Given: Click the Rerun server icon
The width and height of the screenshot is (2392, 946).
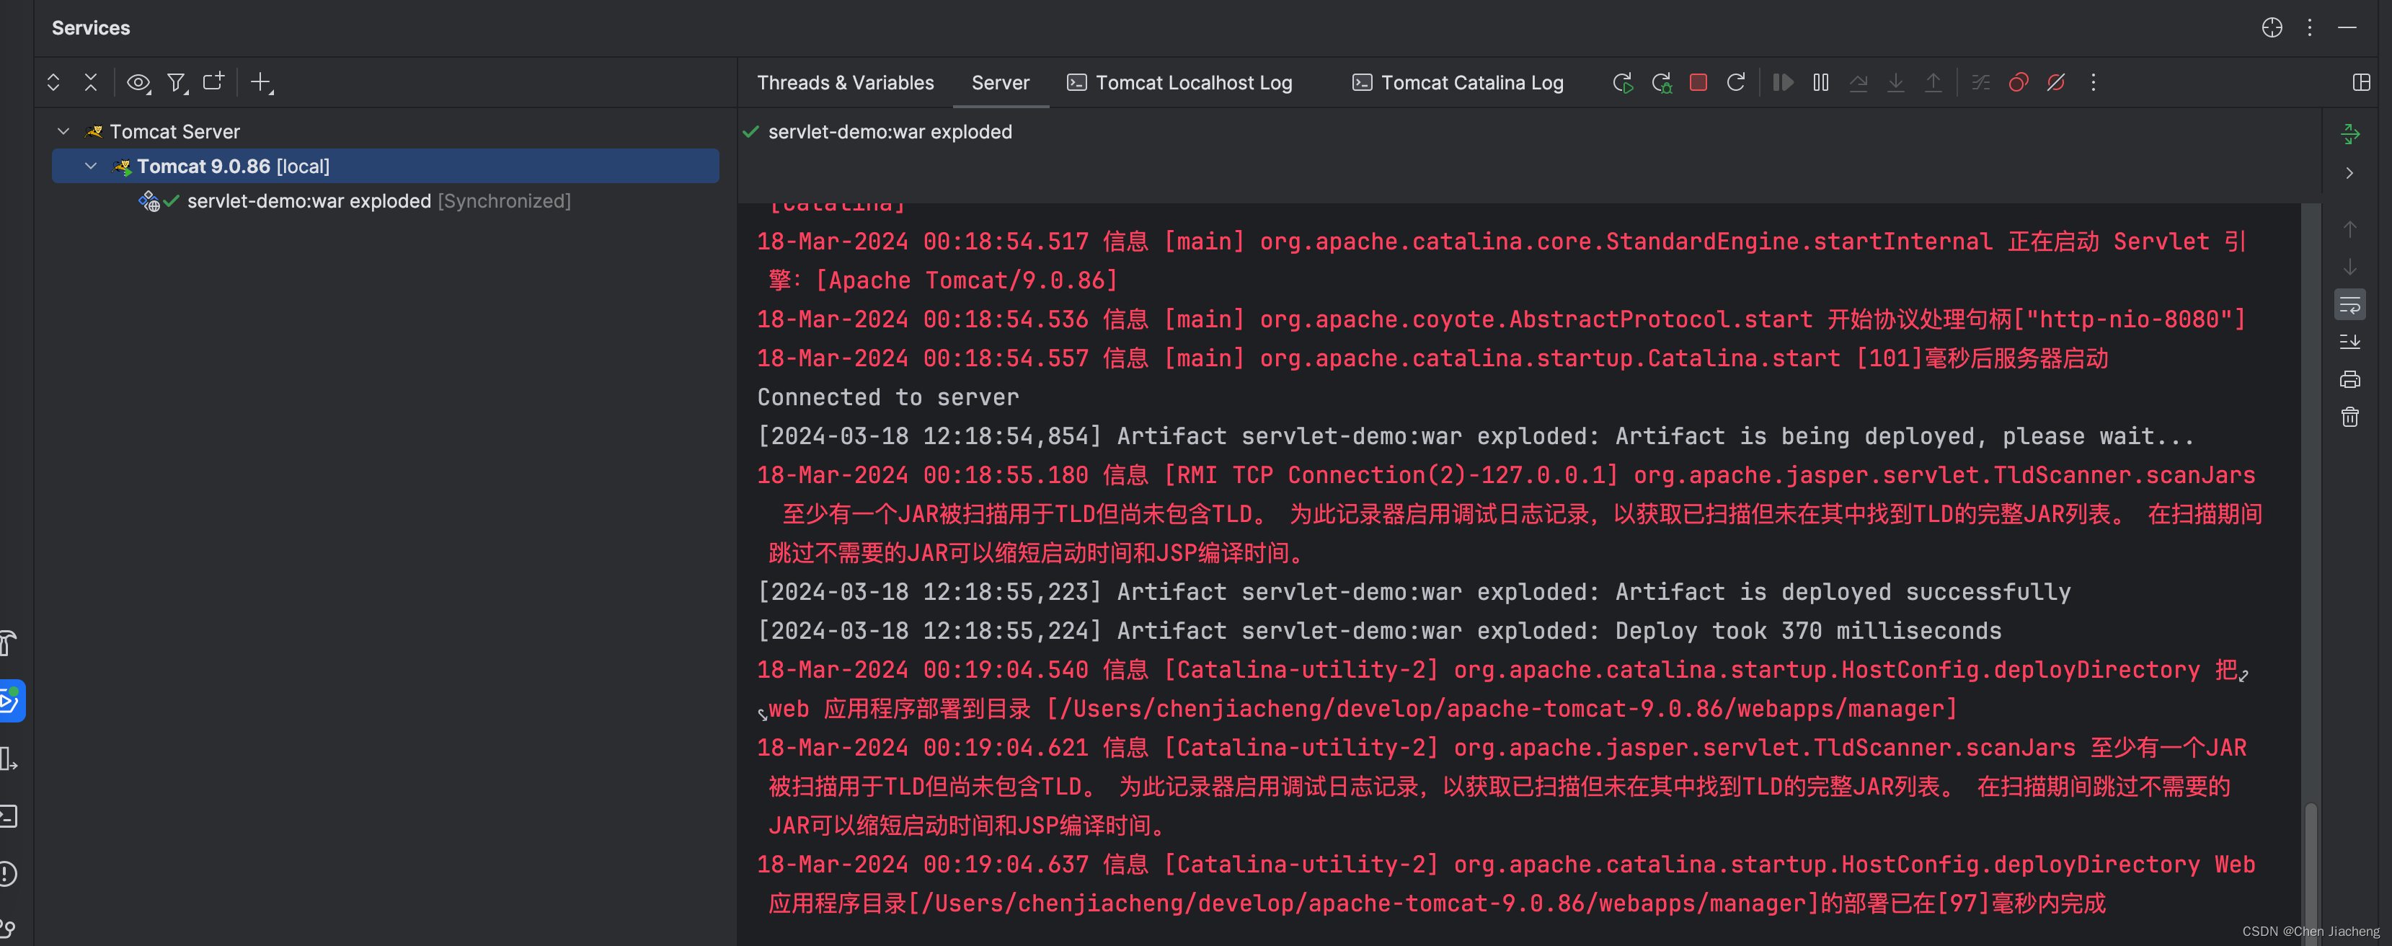Looking at the screenshot, I should [1622, 83].
